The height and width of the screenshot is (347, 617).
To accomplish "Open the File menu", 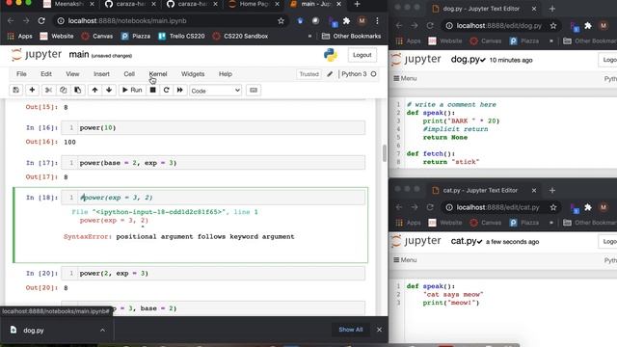I will click(21, 74).
